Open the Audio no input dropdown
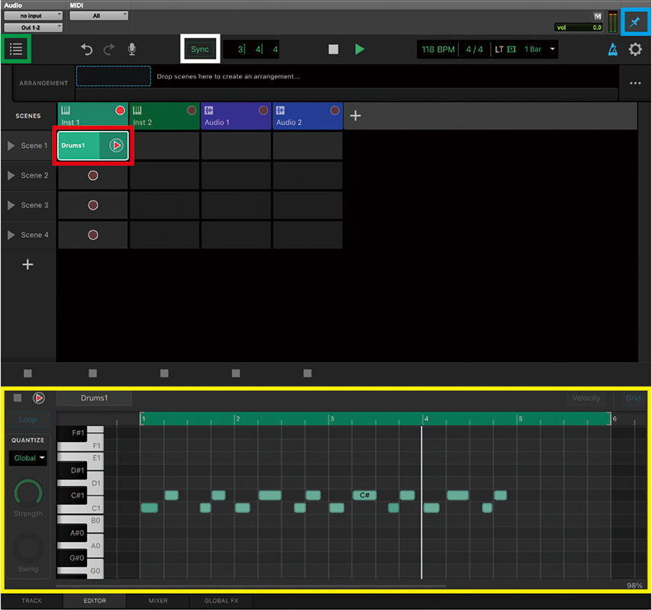652x610 pixels. 34,16
